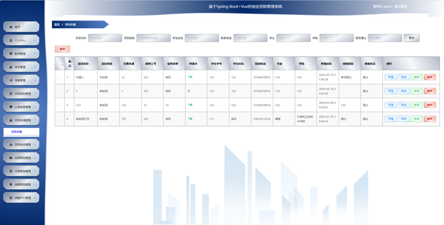Check the box for row number 3
Screen dimensions: 444x225
[58, 105]
